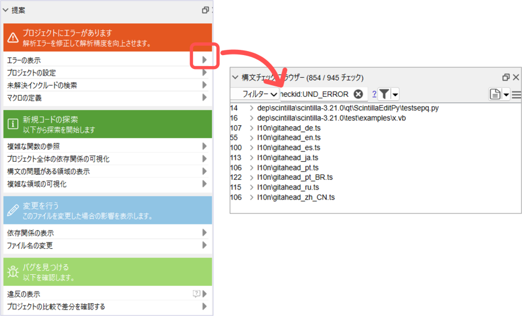Viewport: 522px width, 316px height.
Task: Open プロジェクトの比較で差分を確認する
Action: click(x=56, y=307)
